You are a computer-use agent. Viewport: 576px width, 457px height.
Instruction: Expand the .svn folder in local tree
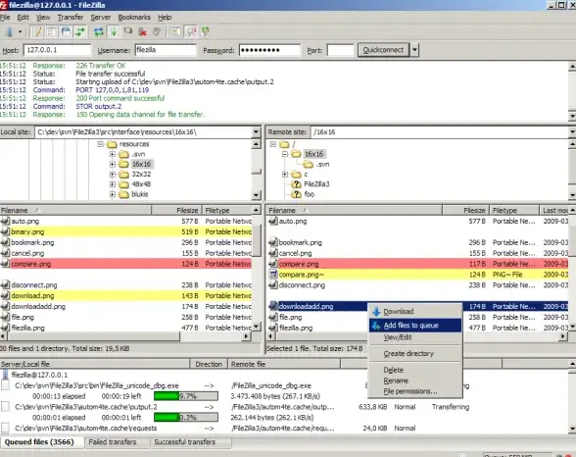coord(113,154)
